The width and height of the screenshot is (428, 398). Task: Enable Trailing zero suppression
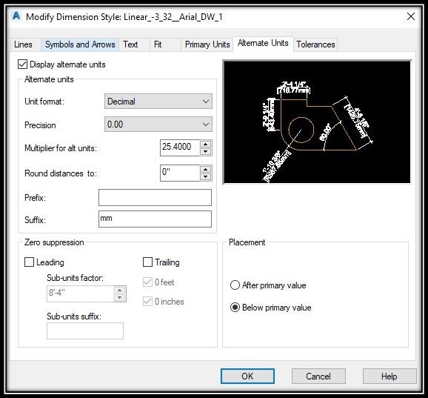click(147, 262)
